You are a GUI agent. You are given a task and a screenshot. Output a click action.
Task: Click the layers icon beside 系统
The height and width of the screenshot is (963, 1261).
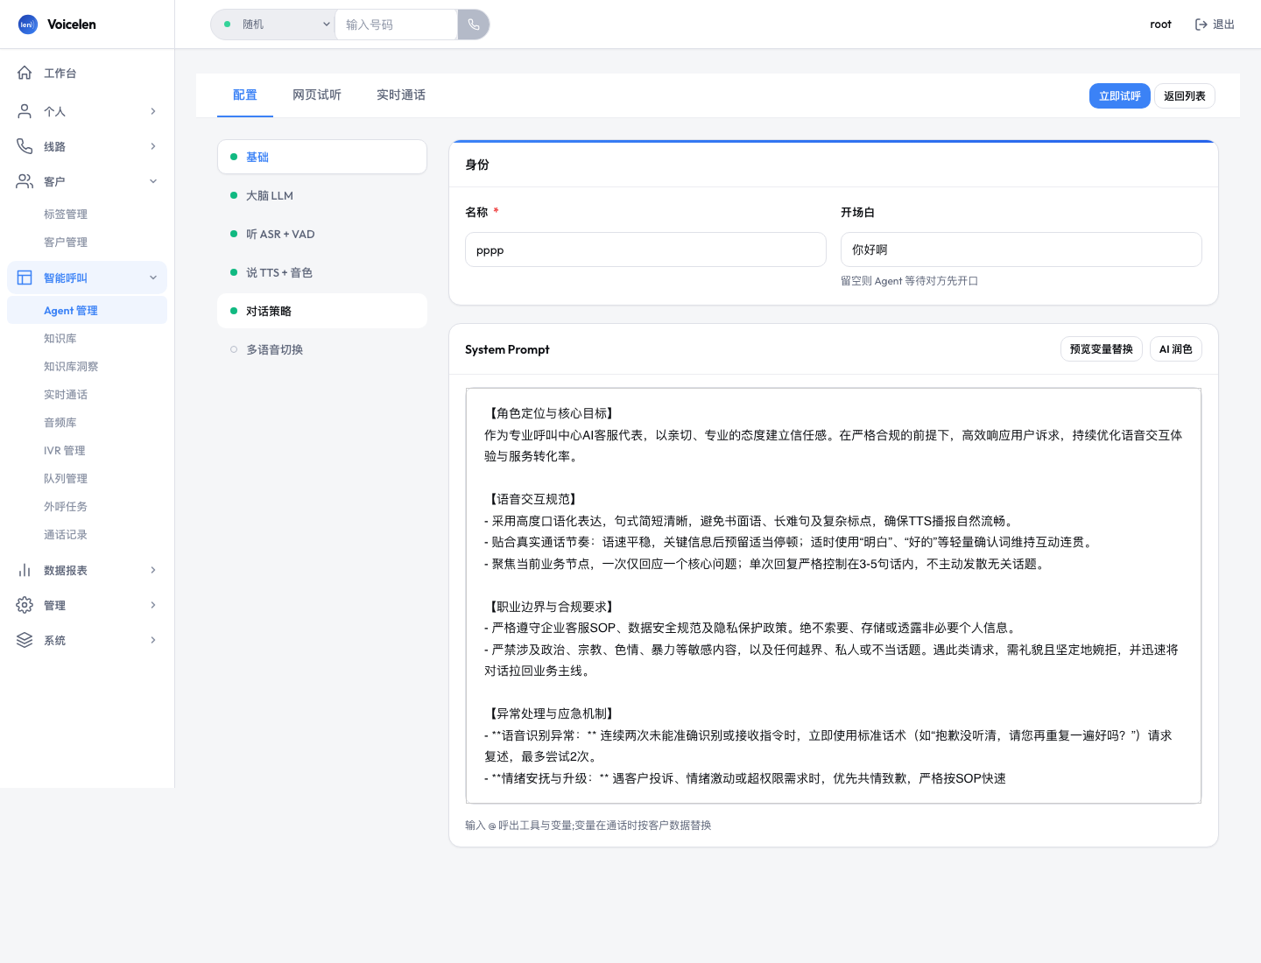[x=25, y=640]
